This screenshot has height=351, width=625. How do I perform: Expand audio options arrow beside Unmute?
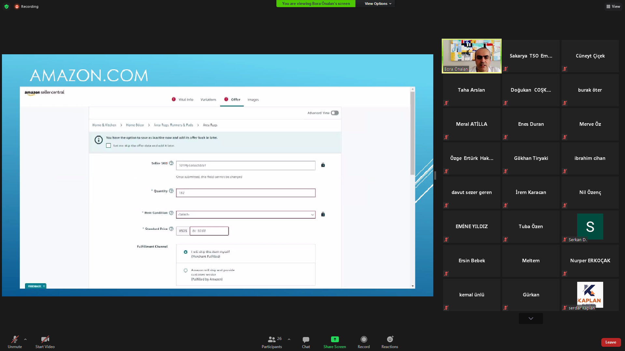pyautogui.click(x=25, y=339)
